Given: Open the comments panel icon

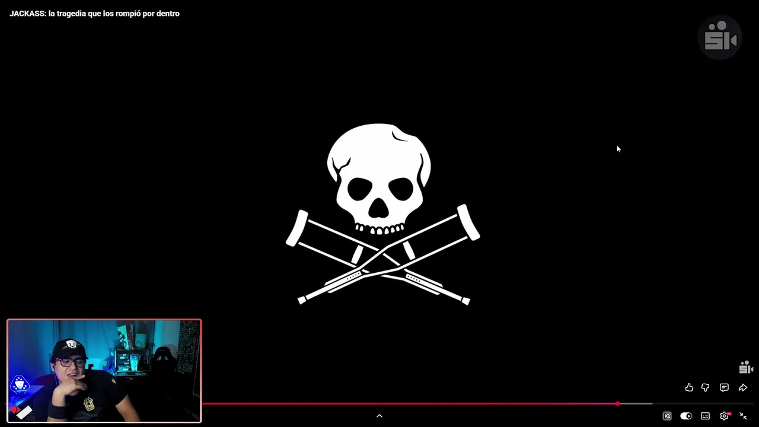Looking at the screenshot, I should [x=724, y=387].
